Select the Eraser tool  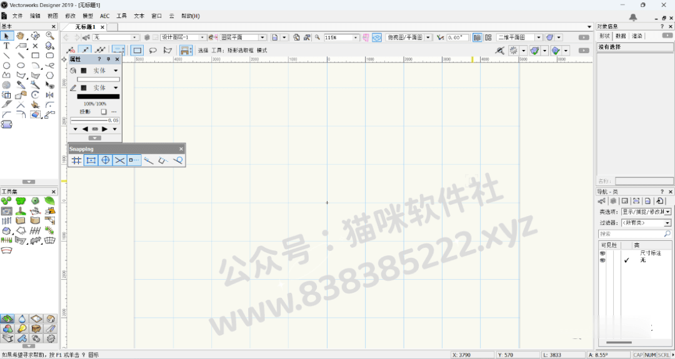pos(35,115)
